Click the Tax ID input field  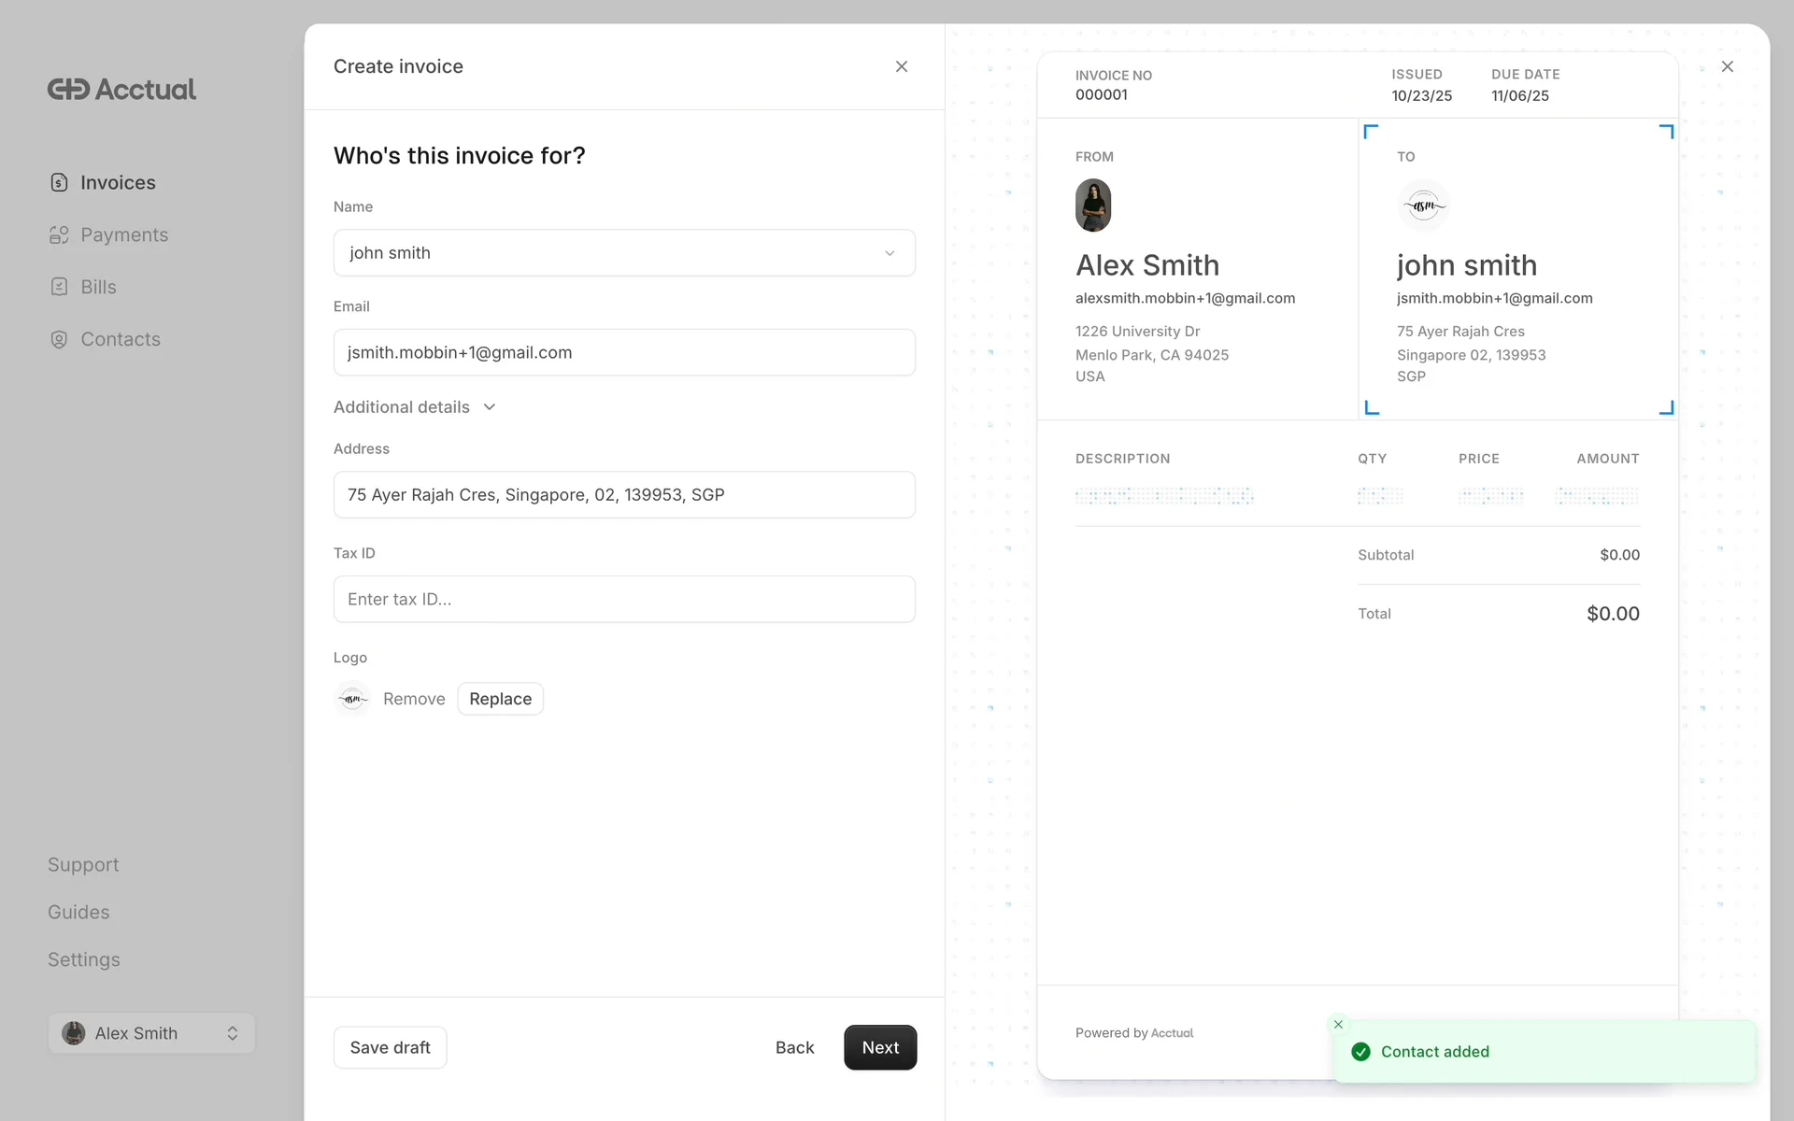624,599
